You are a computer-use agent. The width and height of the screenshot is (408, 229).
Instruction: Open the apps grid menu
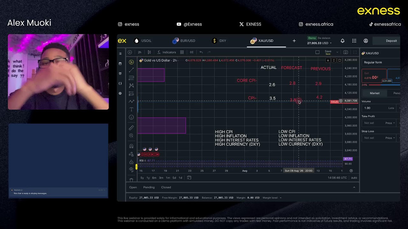pyautogui.click(x=354, y=41)
